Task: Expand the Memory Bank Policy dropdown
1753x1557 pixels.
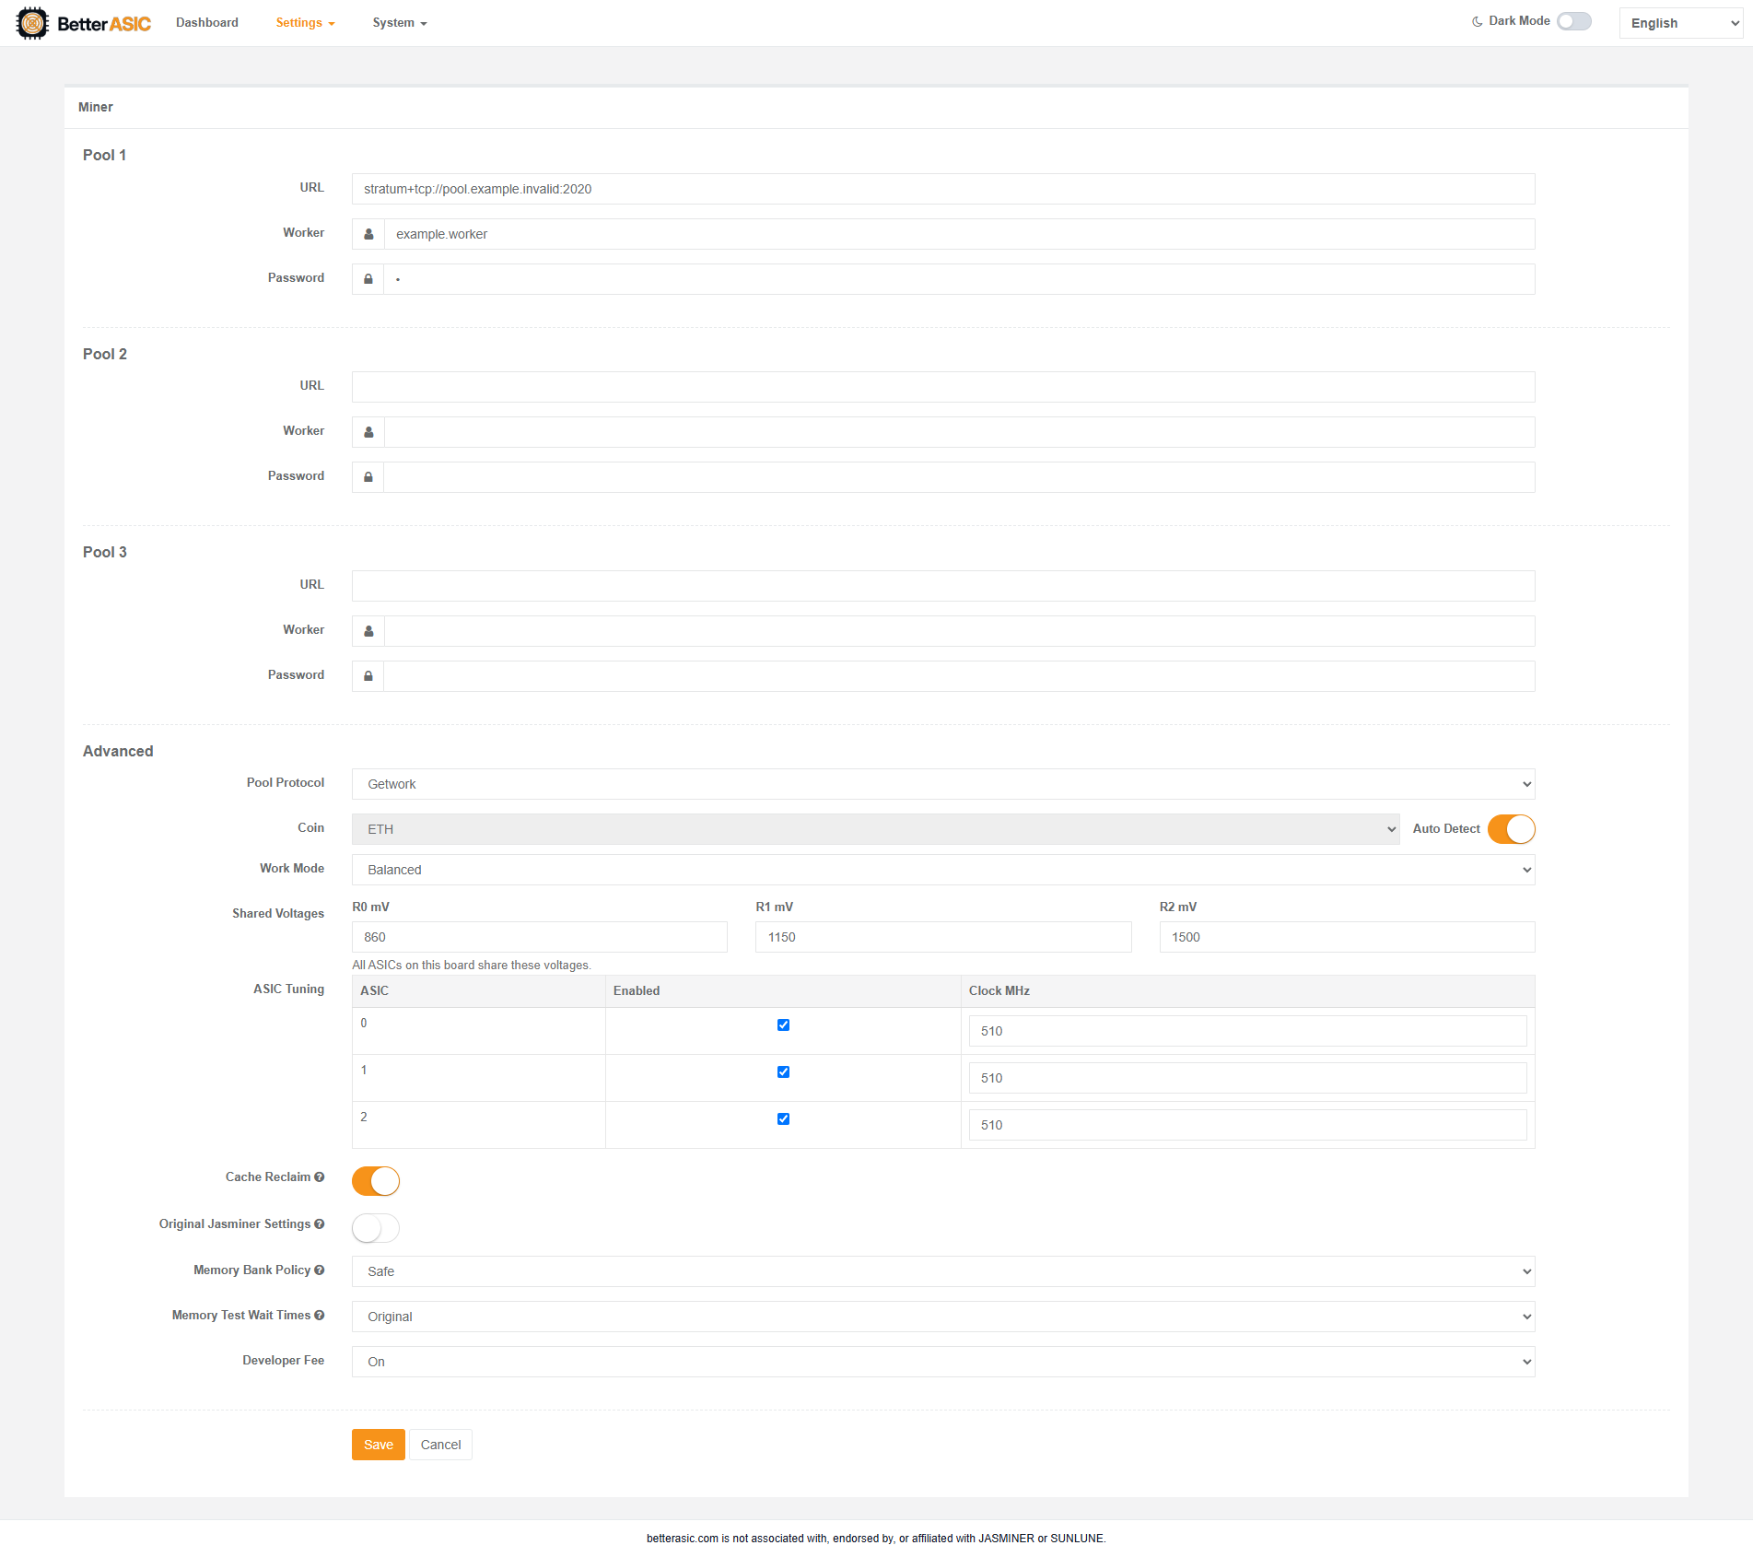Action: coord(943,1271)
